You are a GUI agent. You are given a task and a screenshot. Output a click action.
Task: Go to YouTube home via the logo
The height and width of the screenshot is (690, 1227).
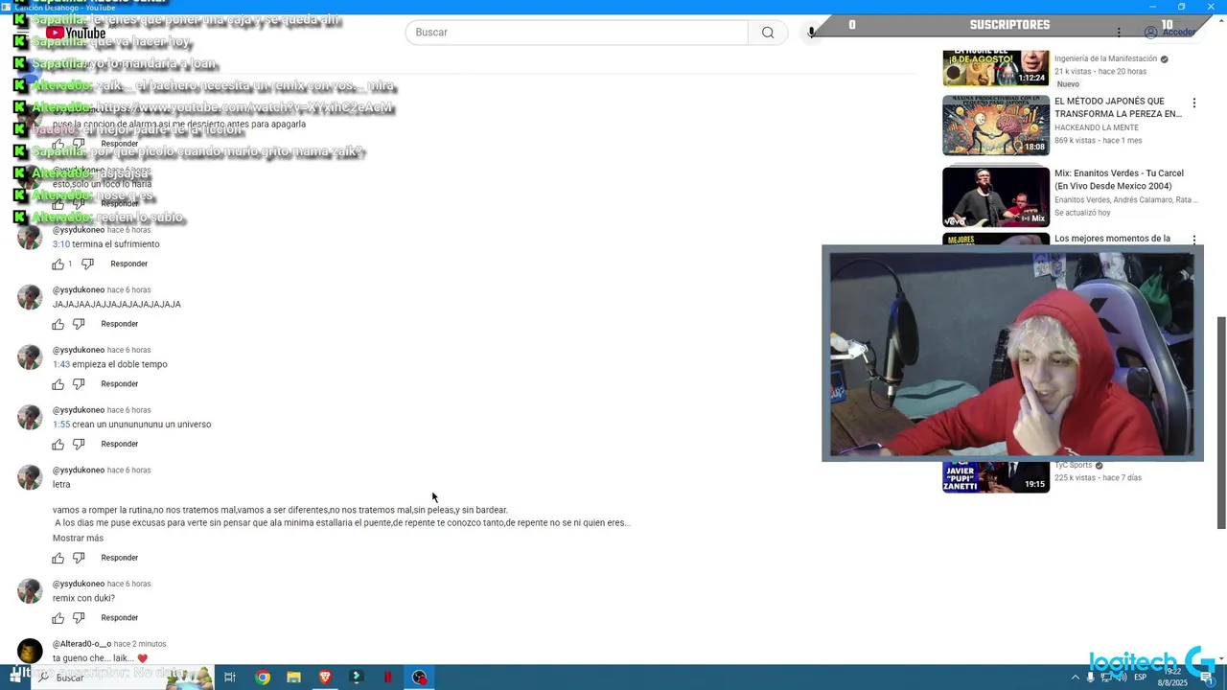click(x=76, y=33)
